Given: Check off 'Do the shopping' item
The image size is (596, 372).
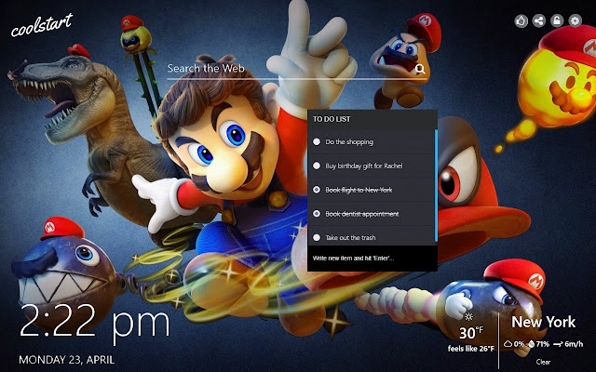Looking at the screenshot, I should pyautogui.click(x=317, y=141).
